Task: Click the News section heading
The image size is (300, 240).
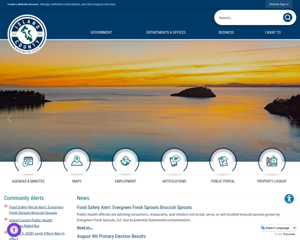Action: tap(83, 198)
